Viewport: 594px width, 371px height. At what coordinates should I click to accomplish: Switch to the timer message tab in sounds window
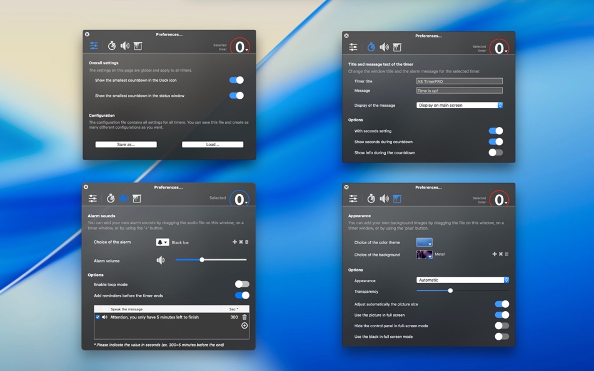[x=111, y=198]
